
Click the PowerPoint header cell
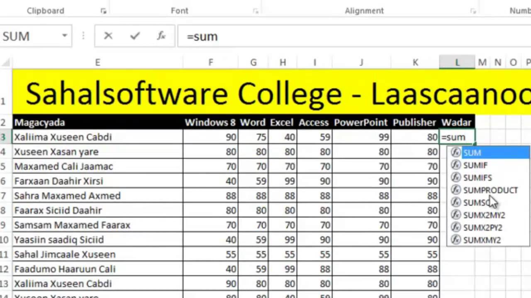[361, 123]
